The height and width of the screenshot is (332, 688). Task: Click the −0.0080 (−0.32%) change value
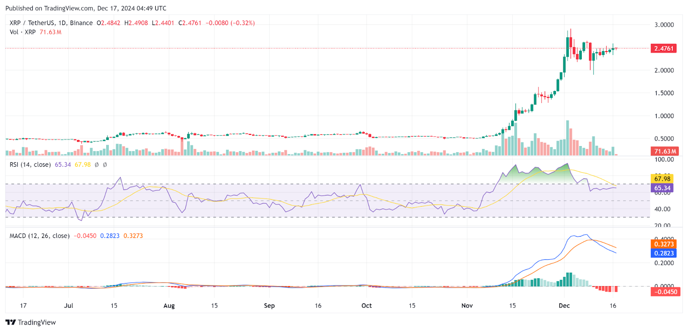[230, 23]
